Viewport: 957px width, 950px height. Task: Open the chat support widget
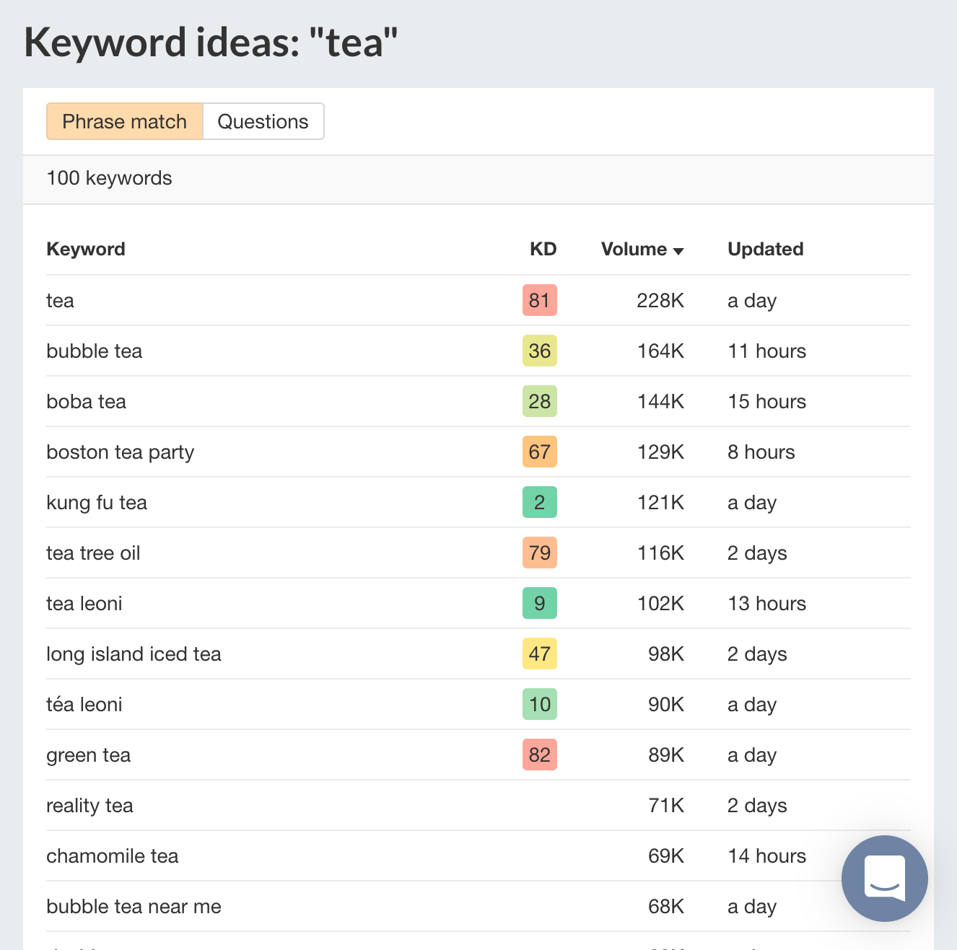pyautogui.click(x=884, y=878)
